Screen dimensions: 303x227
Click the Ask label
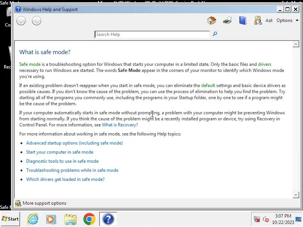269,20
